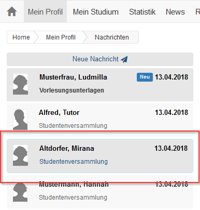Click Home in the breadcrumb trail
The image size is (200, 210).
tap(21, 37)
